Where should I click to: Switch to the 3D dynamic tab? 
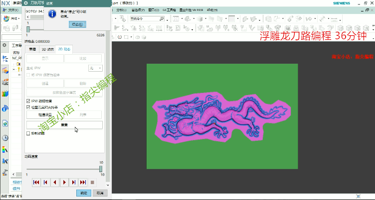48,49
